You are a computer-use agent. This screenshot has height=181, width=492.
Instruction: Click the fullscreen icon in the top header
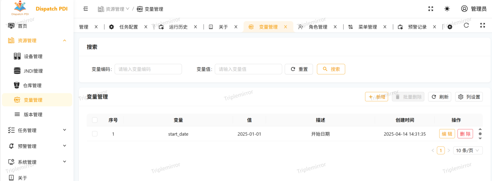point(431,9)
